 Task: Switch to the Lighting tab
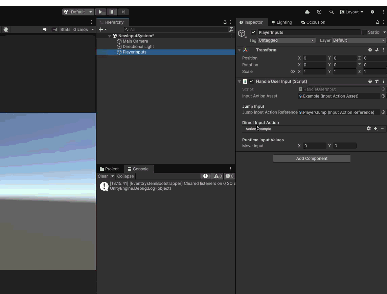click(x=282, y=22)
